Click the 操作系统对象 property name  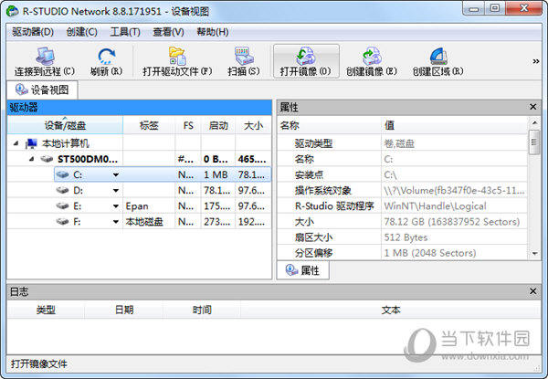tap(323, 190)
